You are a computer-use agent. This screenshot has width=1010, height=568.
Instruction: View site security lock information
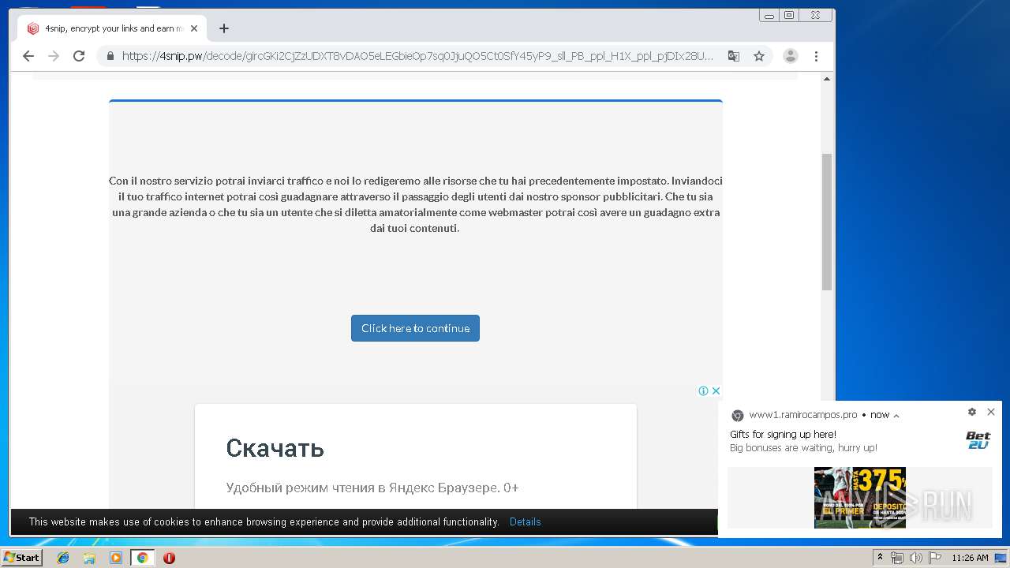pos(110,56)
